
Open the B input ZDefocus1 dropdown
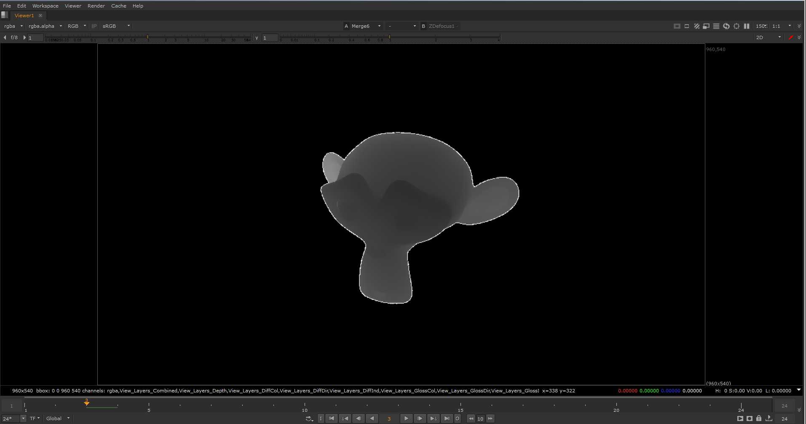pos(444,26)
